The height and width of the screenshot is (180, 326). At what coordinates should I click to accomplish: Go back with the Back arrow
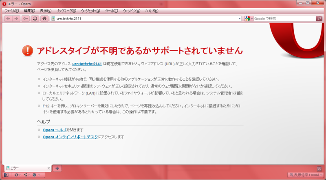[8, 19]
